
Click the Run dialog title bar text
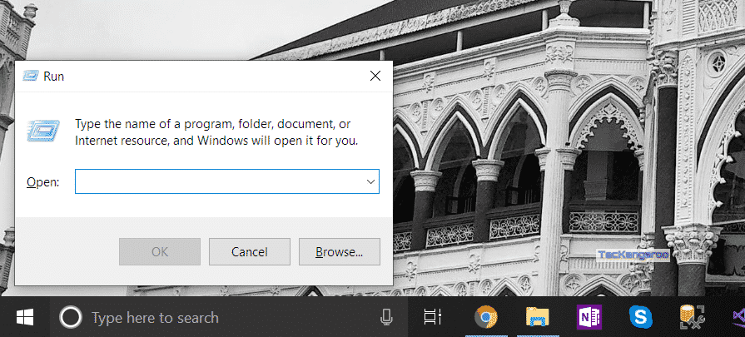pyautogui.click(x=54, y=76)
